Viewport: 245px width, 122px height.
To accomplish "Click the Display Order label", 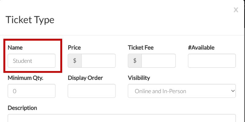I will (x=85, y=78).
